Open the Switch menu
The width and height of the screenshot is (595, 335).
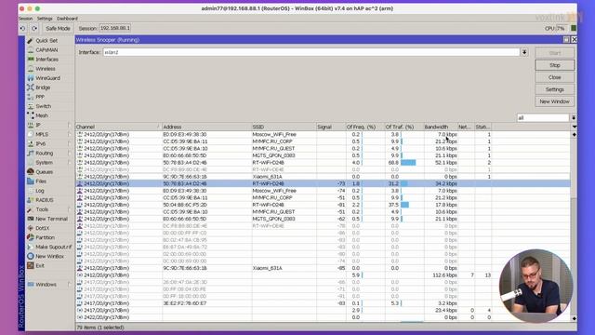43,106
